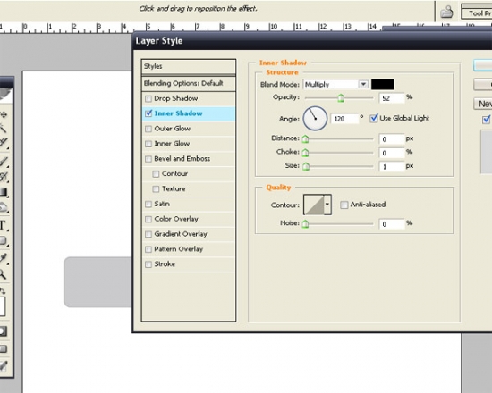This screenshot has height=393, width=492.
Task: Click the Angle field showing 120
Action: point(344,119)
